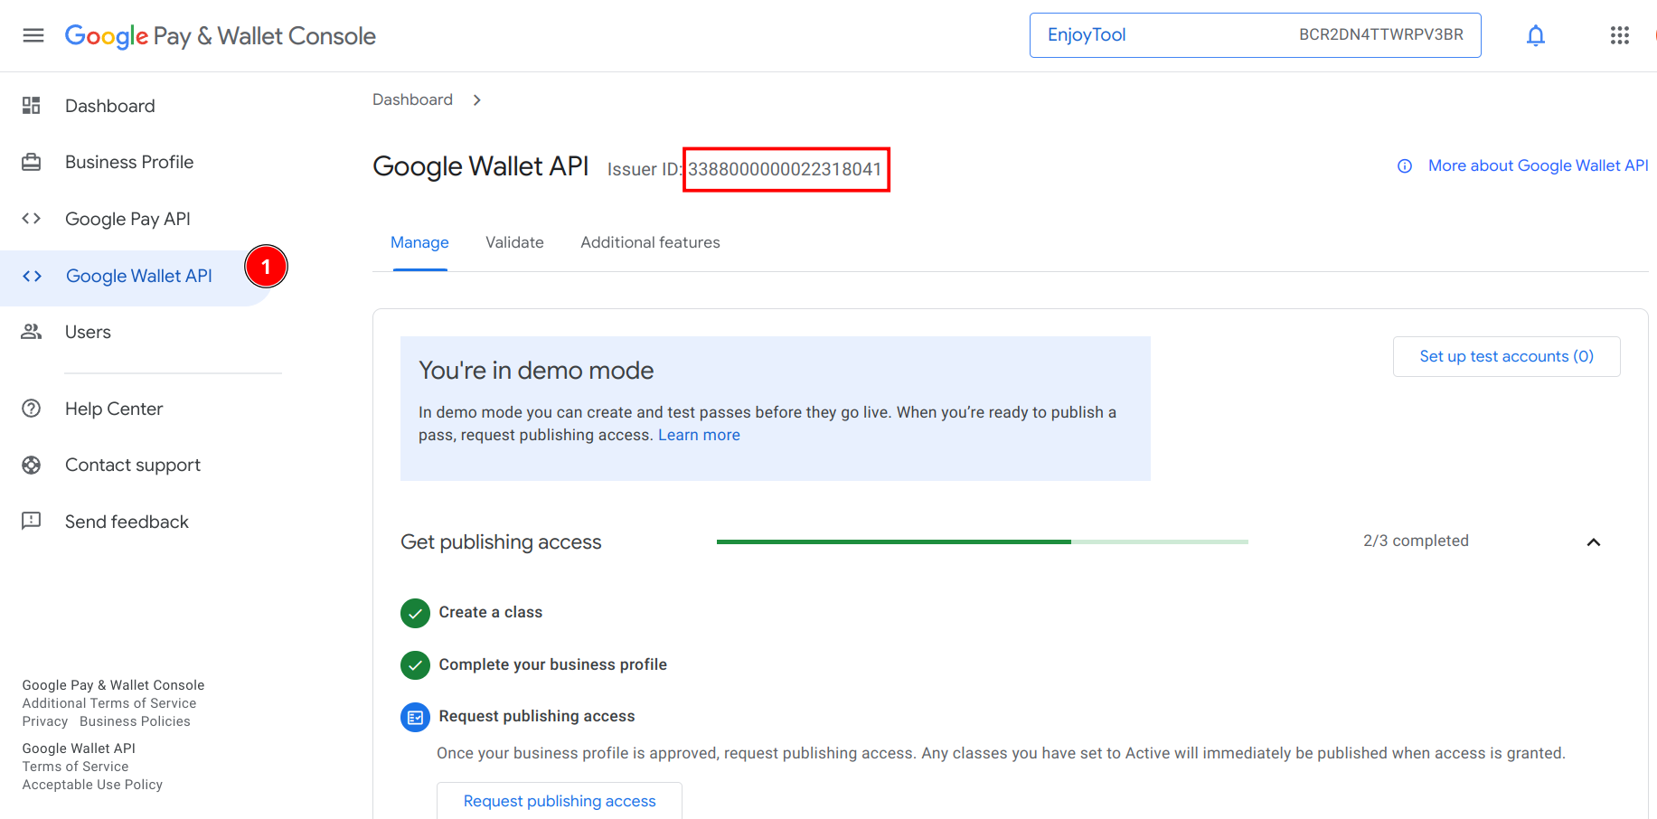Image resolution: width=1657 pixels, height=819 pixels.
Task: Open Google Wallet API Terms of Service link
Action: pos(75,767)
